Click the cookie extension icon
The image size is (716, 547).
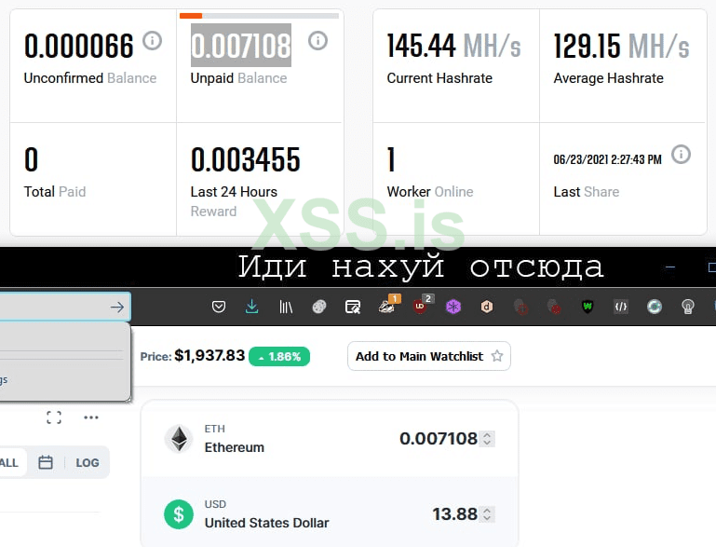[x=319, y=307]
